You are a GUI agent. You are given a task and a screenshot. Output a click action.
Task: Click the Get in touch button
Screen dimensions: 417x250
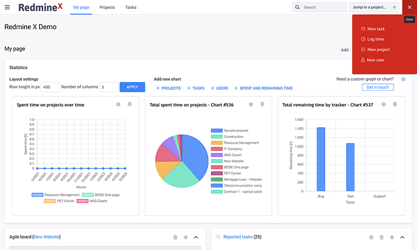[377, 87]
